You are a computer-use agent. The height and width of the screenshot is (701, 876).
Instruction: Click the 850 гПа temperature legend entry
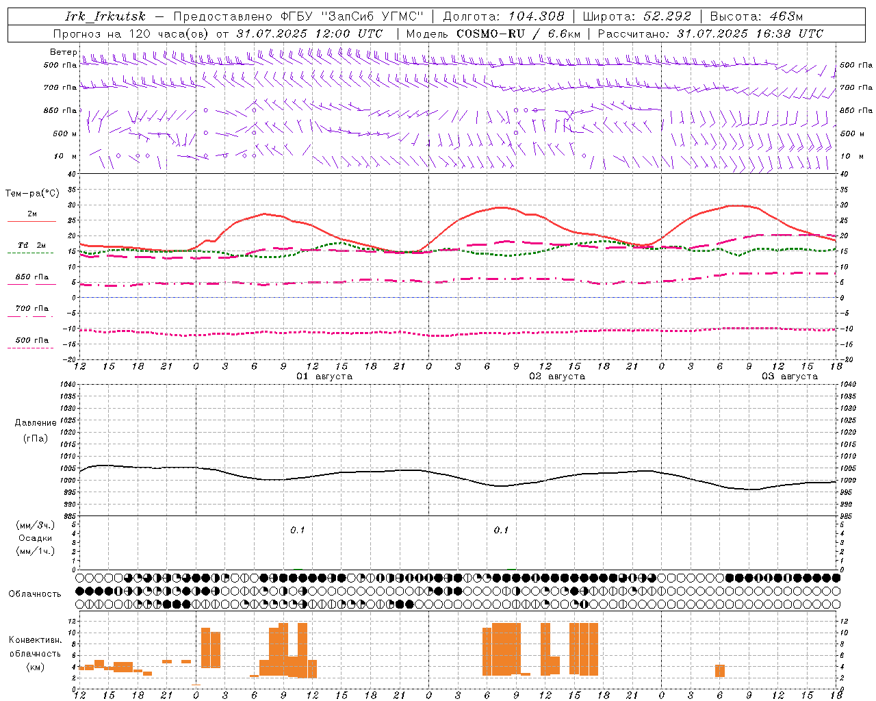(x=32, y=277)
